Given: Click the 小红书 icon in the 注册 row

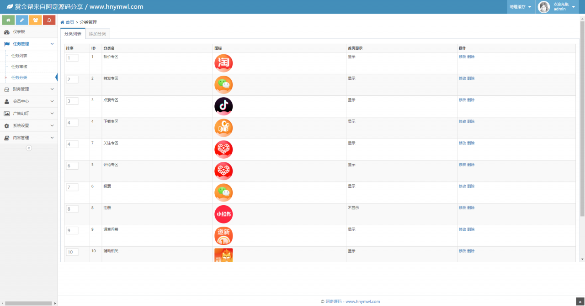Looking at the screenshot, I should click(223, 214).
